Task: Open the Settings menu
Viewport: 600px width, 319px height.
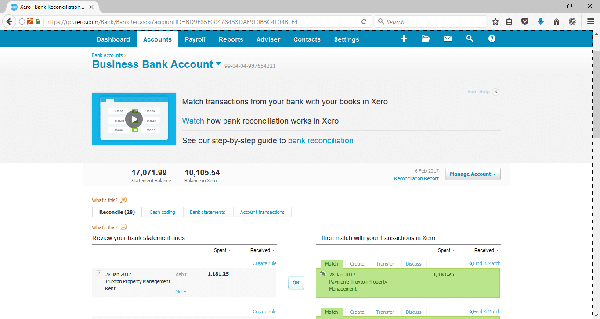Action: tap(347, 39)
